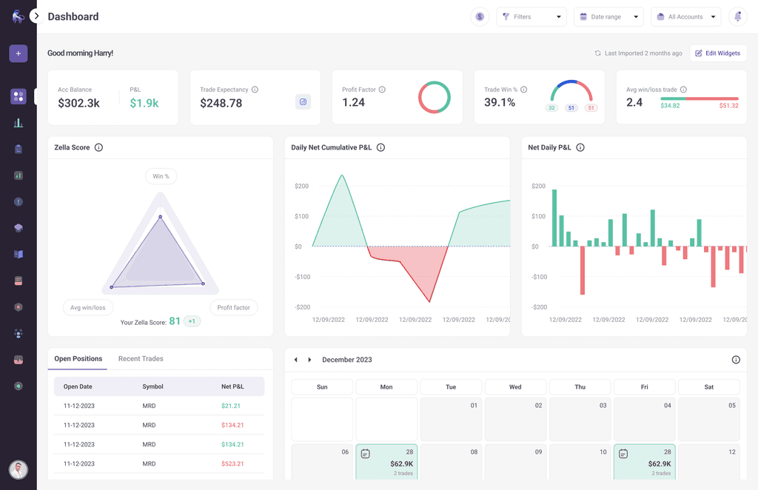Viewport: 758px width, 490px height.
Task: Open the All Accounts dropdown
Action: [x=685, y=17]
